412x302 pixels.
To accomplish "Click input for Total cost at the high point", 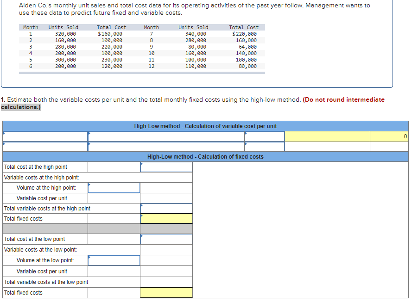I will tap(166, 167).
